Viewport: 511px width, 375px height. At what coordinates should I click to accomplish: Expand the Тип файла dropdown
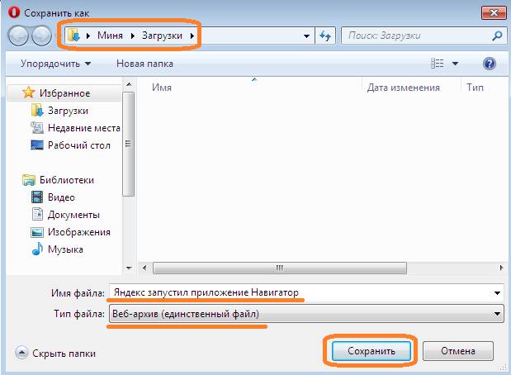point(496,314)
